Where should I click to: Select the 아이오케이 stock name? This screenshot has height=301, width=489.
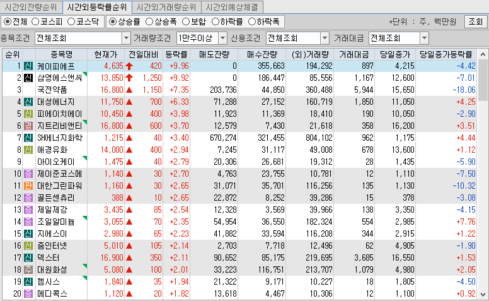(x=56, y=162)
